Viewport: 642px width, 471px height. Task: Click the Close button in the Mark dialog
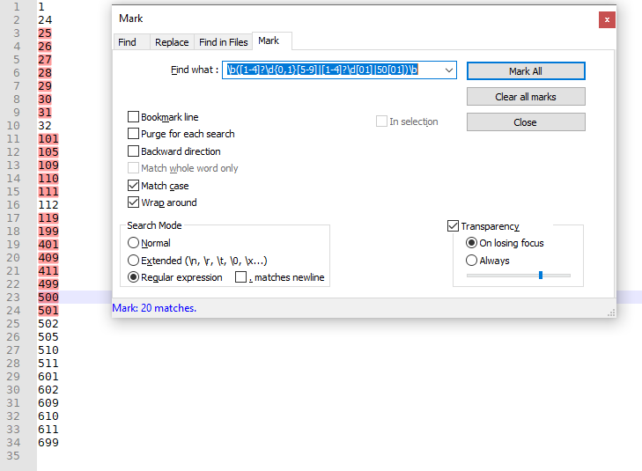(x=526, y=122)
